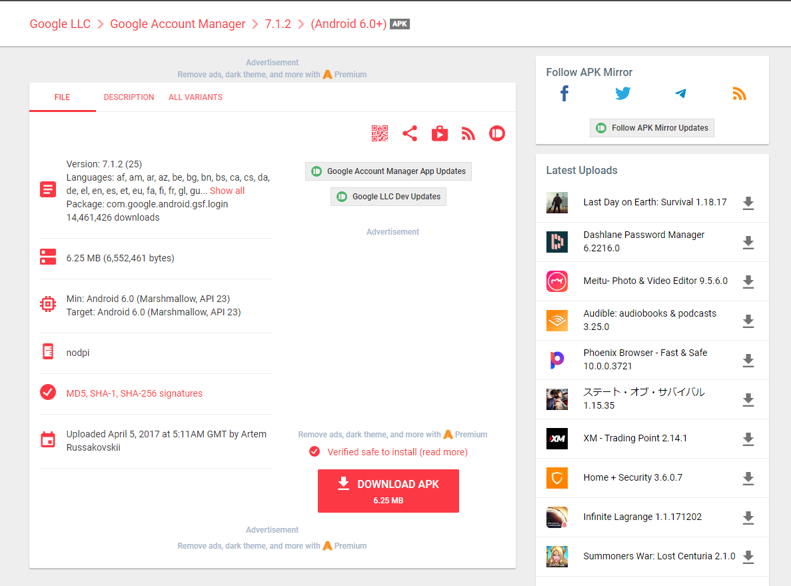Image resolution: width=791 pixels, height=586 pixels.
Task: Open the QR code icon
Action: coord(380,133)
